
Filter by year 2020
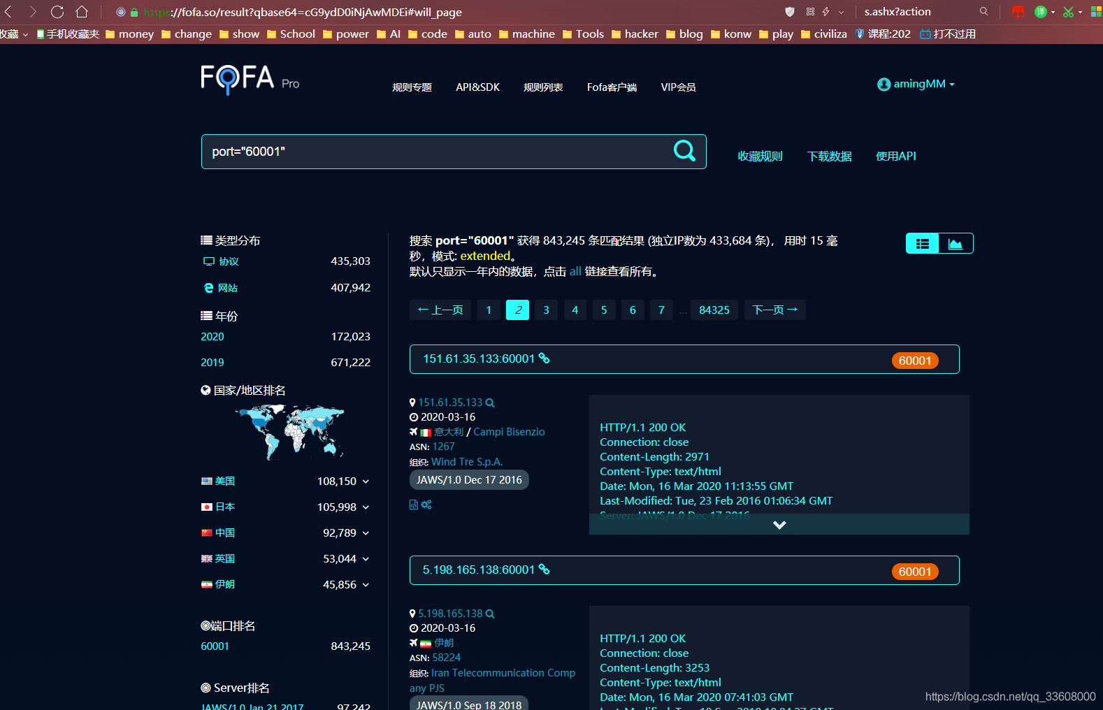click(212, 337)
